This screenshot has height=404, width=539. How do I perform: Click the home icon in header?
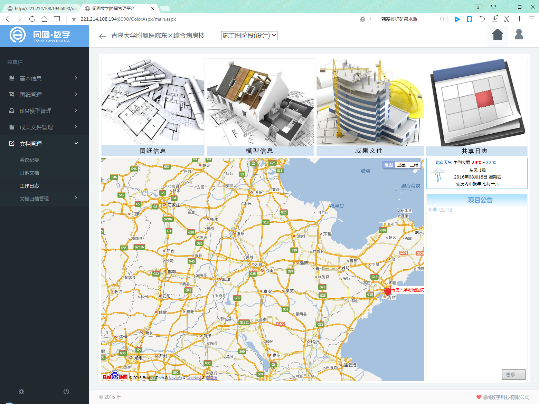coord(497,35)
